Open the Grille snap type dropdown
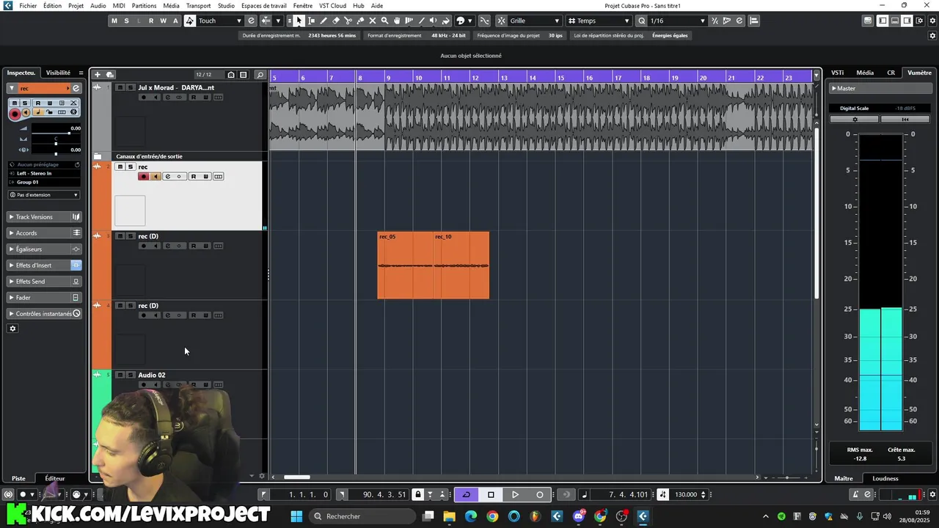Image resolution: width=939 pixels, height=528 pixels. pos(534,21)
